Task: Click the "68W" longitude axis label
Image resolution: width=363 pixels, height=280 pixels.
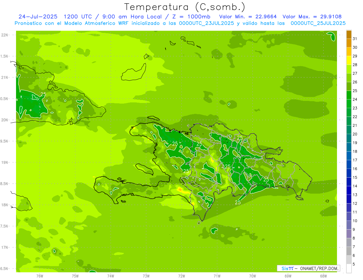Action: (x=323, y=276)
